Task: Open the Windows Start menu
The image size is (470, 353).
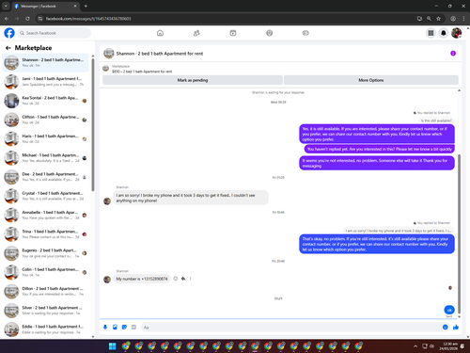Action: click(x=112, y=346)
